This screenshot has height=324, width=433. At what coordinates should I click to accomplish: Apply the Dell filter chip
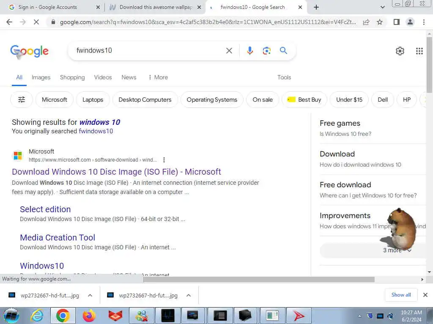pos(383,100)
